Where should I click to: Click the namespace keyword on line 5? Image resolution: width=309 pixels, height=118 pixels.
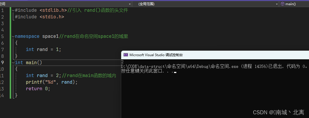27,36
